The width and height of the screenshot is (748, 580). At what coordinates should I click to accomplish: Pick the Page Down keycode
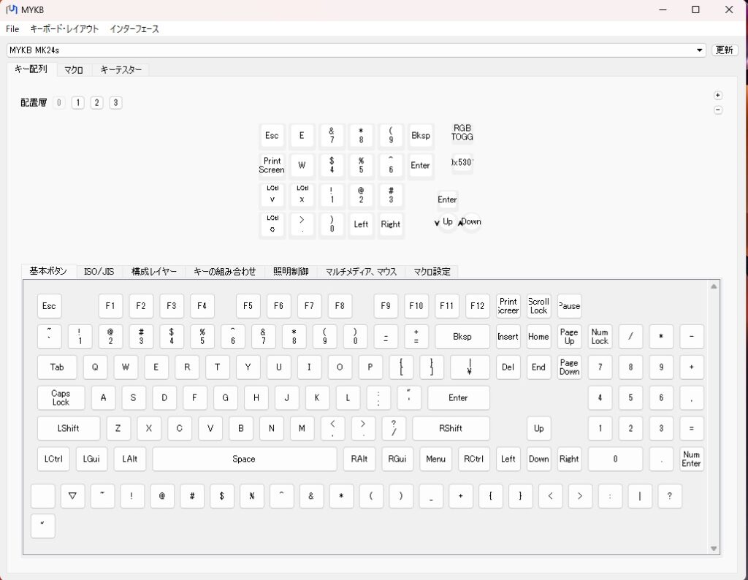[x=569, y=367]
